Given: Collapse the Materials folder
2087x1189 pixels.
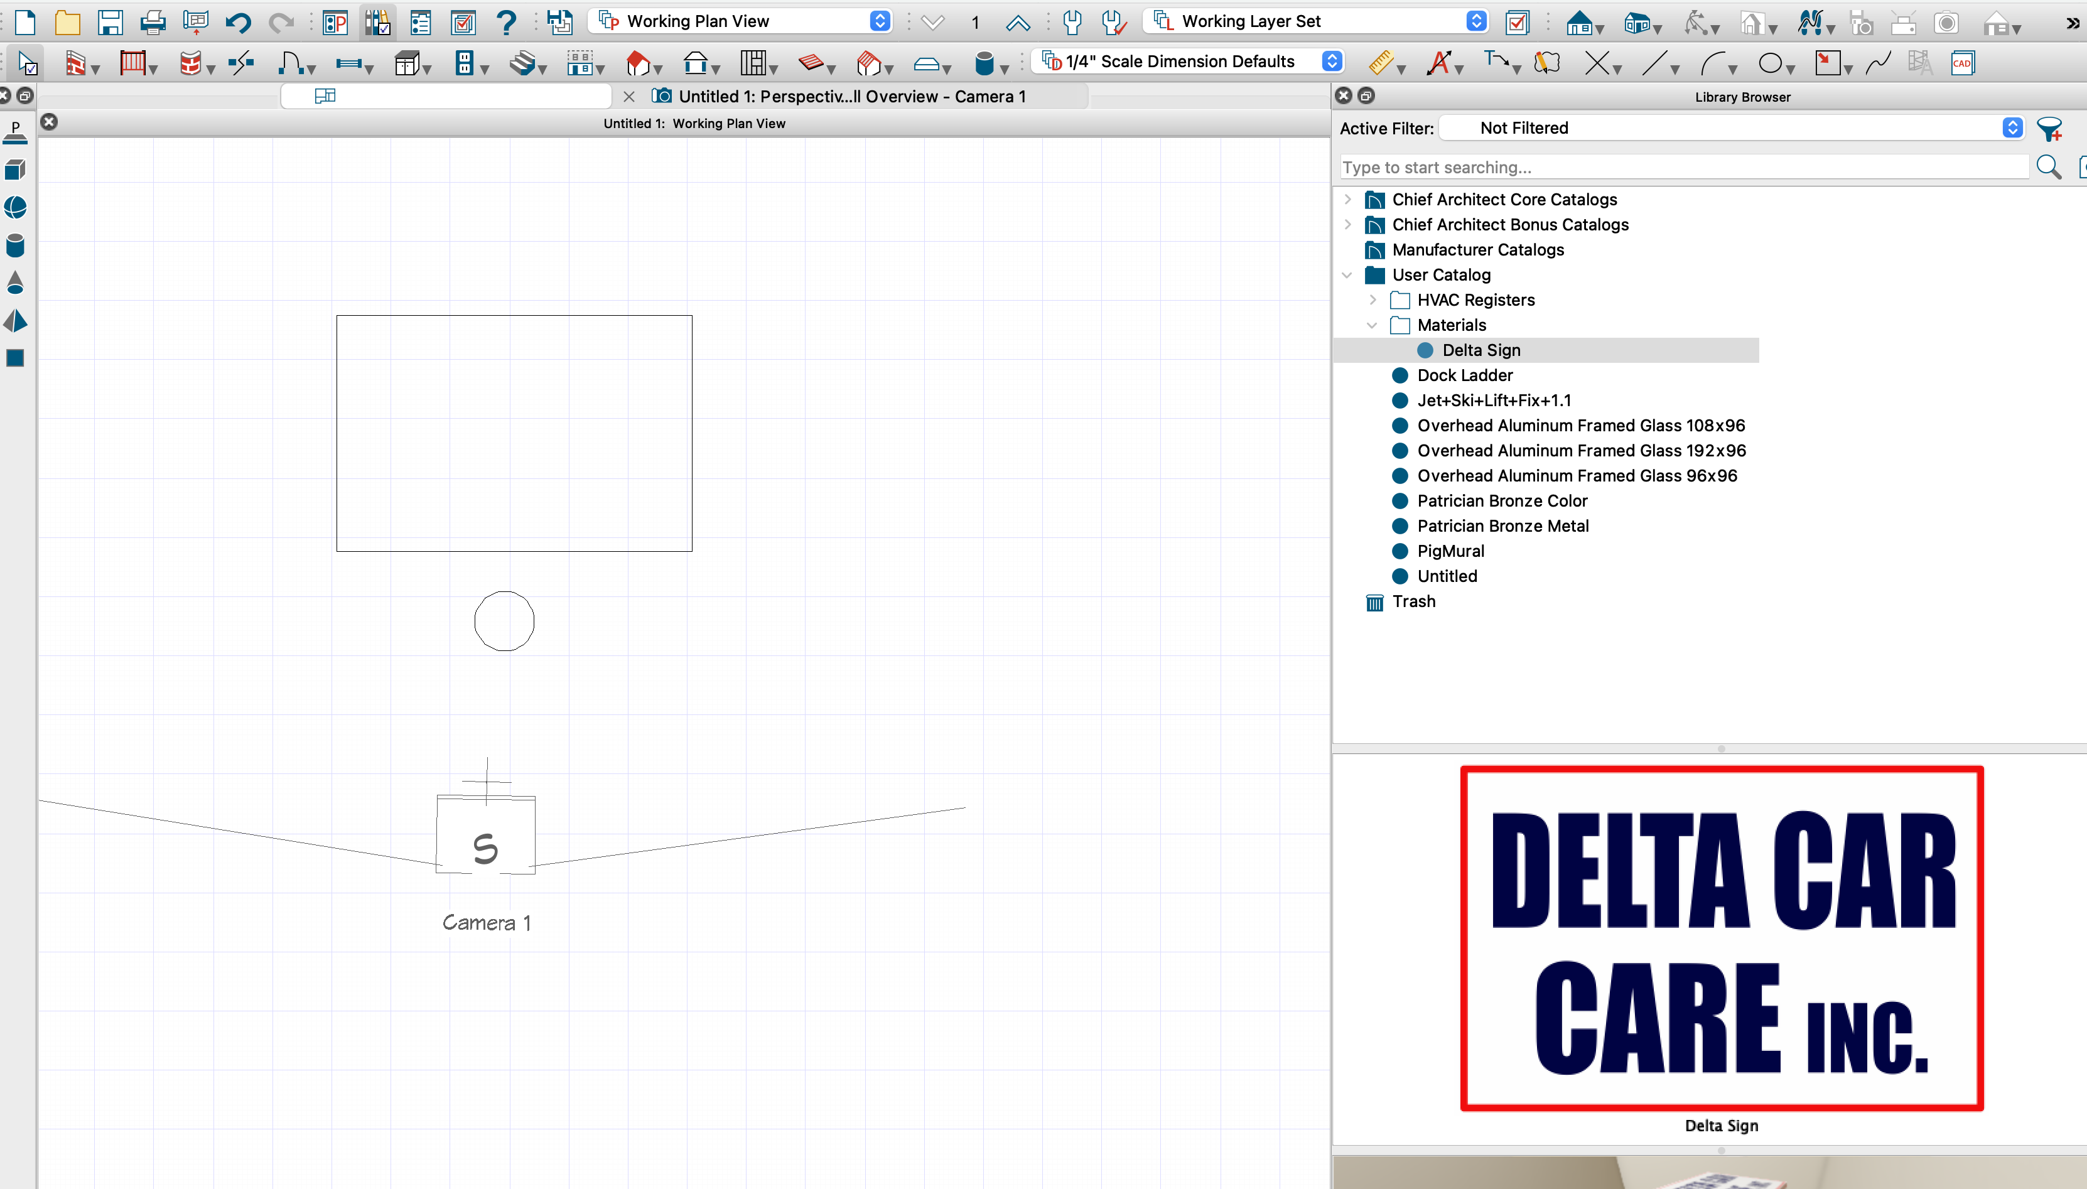Looking at the screenshot, I should pos(1372,325).
